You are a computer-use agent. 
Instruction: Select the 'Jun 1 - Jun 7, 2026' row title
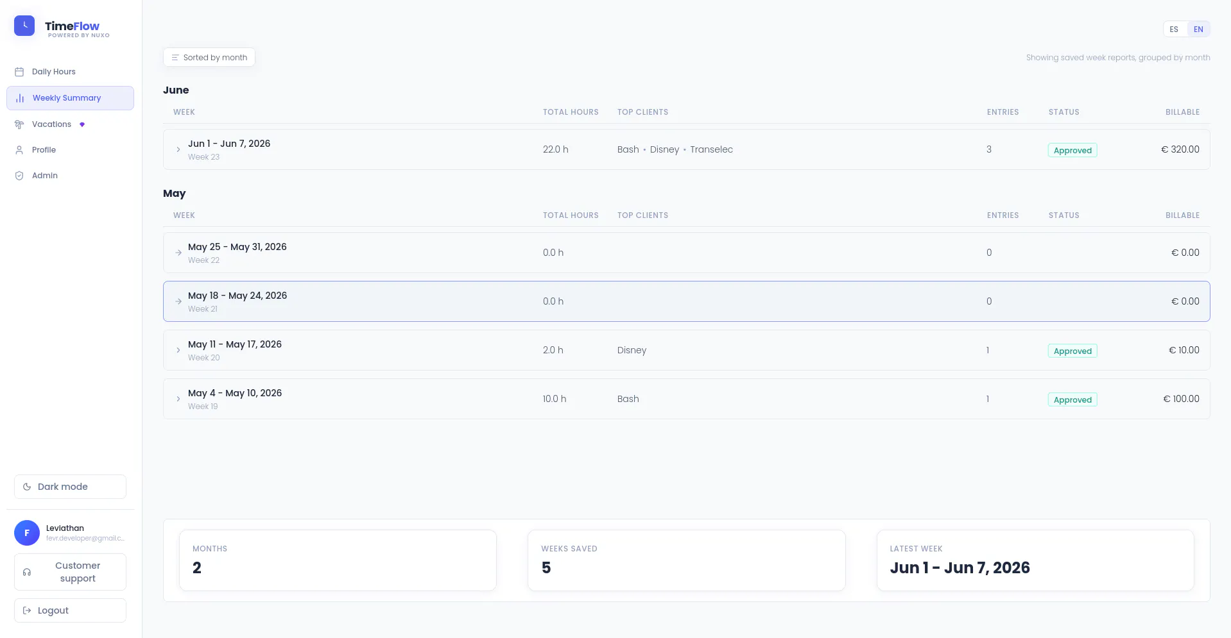pyautogui.click(x=229, y=144)
